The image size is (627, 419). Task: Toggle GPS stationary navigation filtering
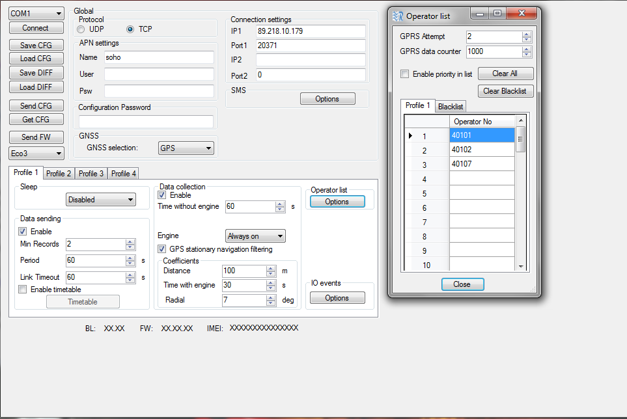(162, 249)
